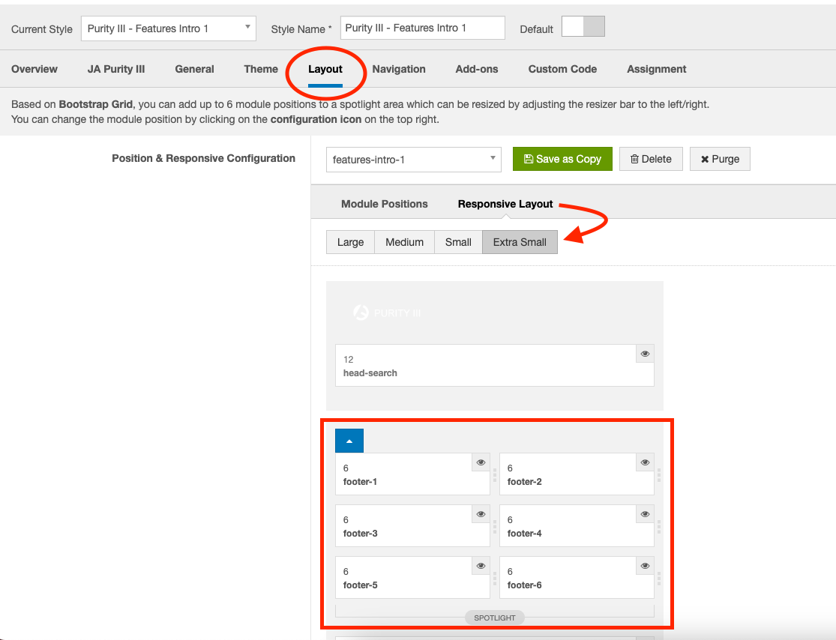This screenshot has width=836, height=640.
Task: Click the Delete layout button
Action: click(x=651, y=159)
